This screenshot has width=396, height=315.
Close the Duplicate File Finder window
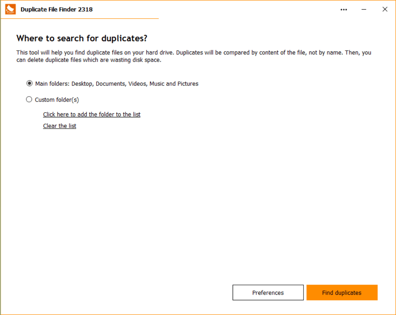point(385,10)
